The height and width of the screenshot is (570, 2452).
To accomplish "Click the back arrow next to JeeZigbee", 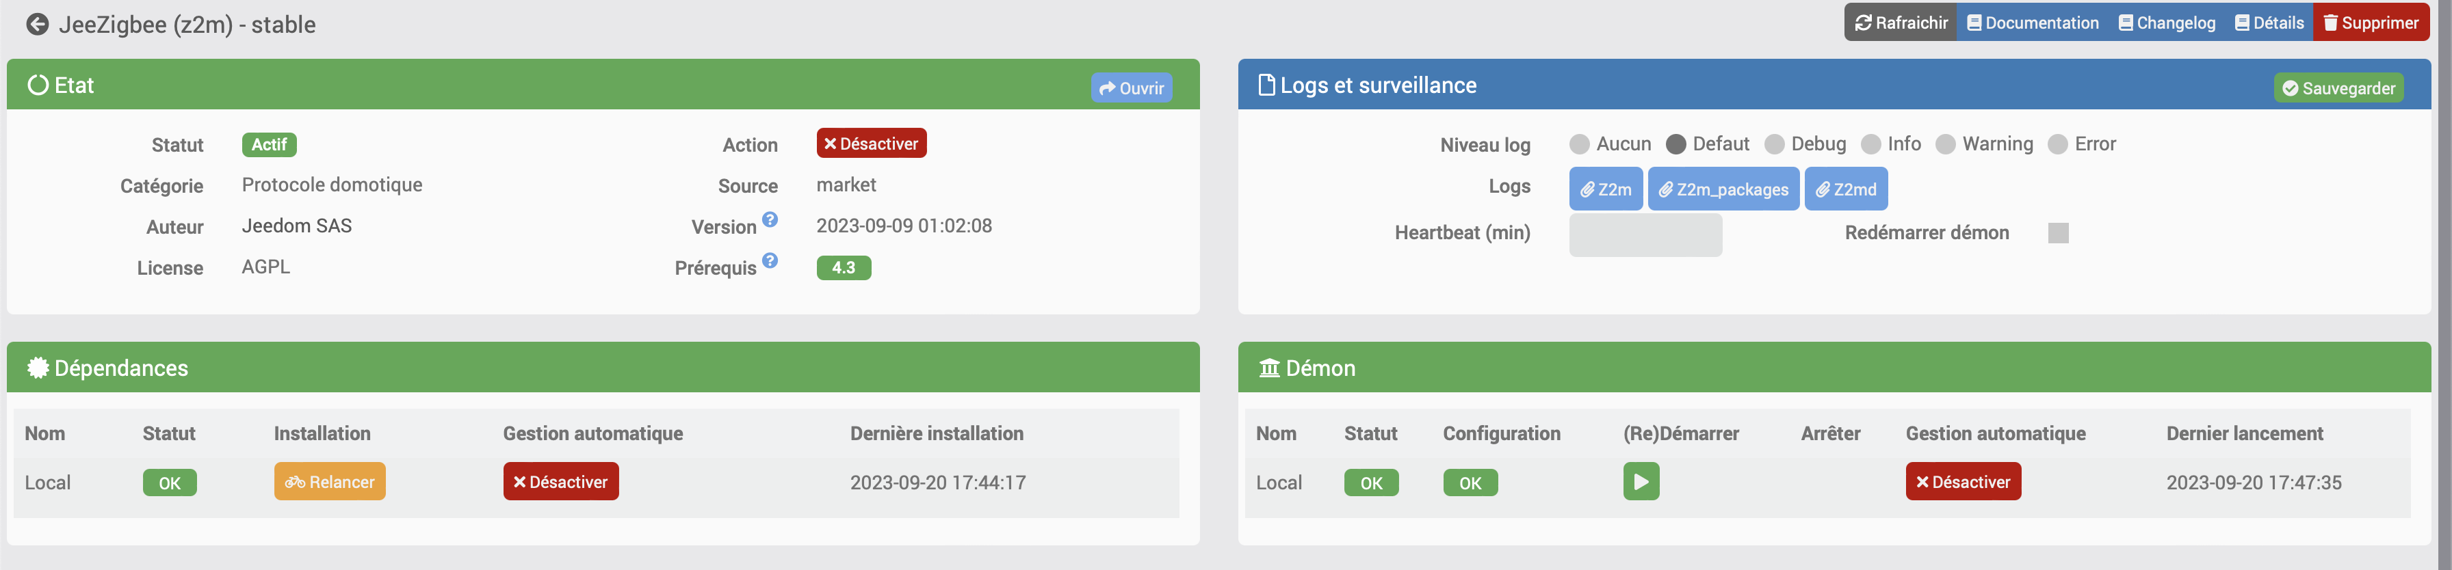I will point(37,25).
